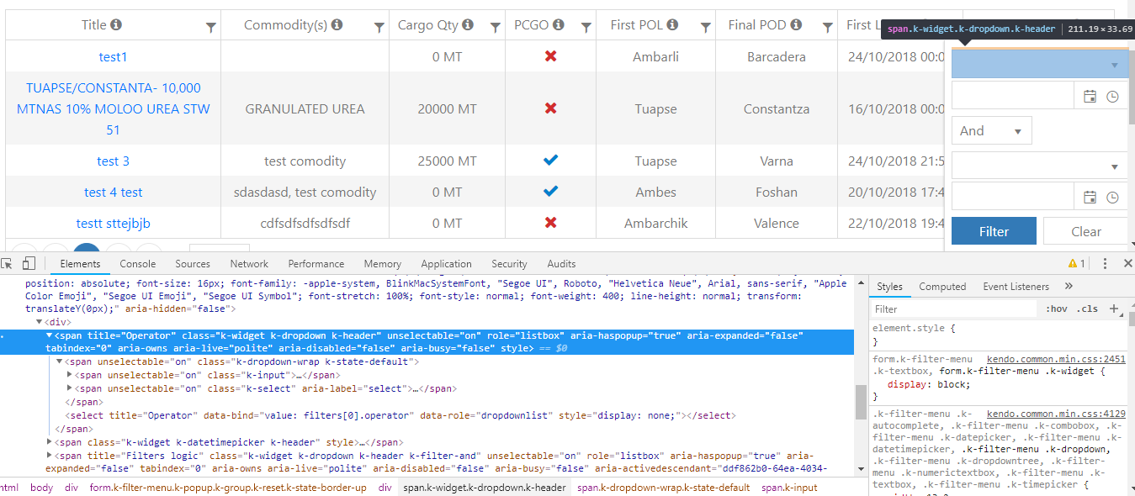This screenshot has width=1135, height=496.
Task: Click the Styles Filter text field
Action: (x=955, y=309)
